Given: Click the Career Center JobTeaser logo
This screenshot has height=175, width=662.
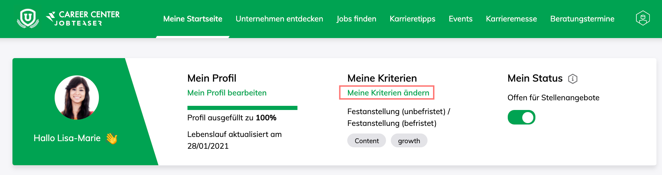Looking at the screenshot, I should (x=83, y=19).
